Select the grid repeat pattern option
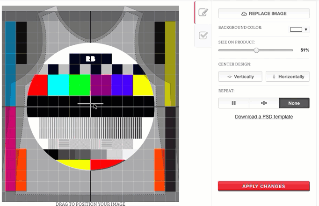Viewport: 319px width, 206px height. 234,103
